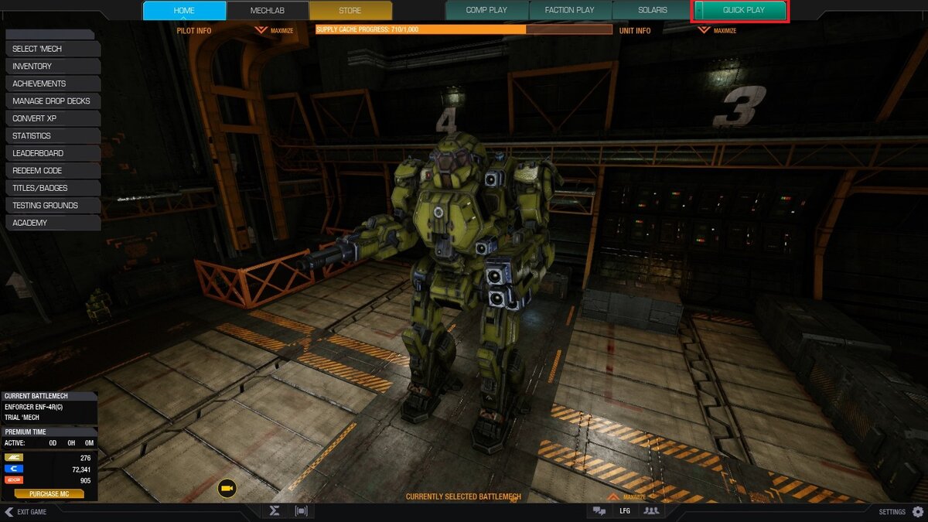The image size is (928, 522).
Task: Click the 276 MC value
Action: click(85, 459)
